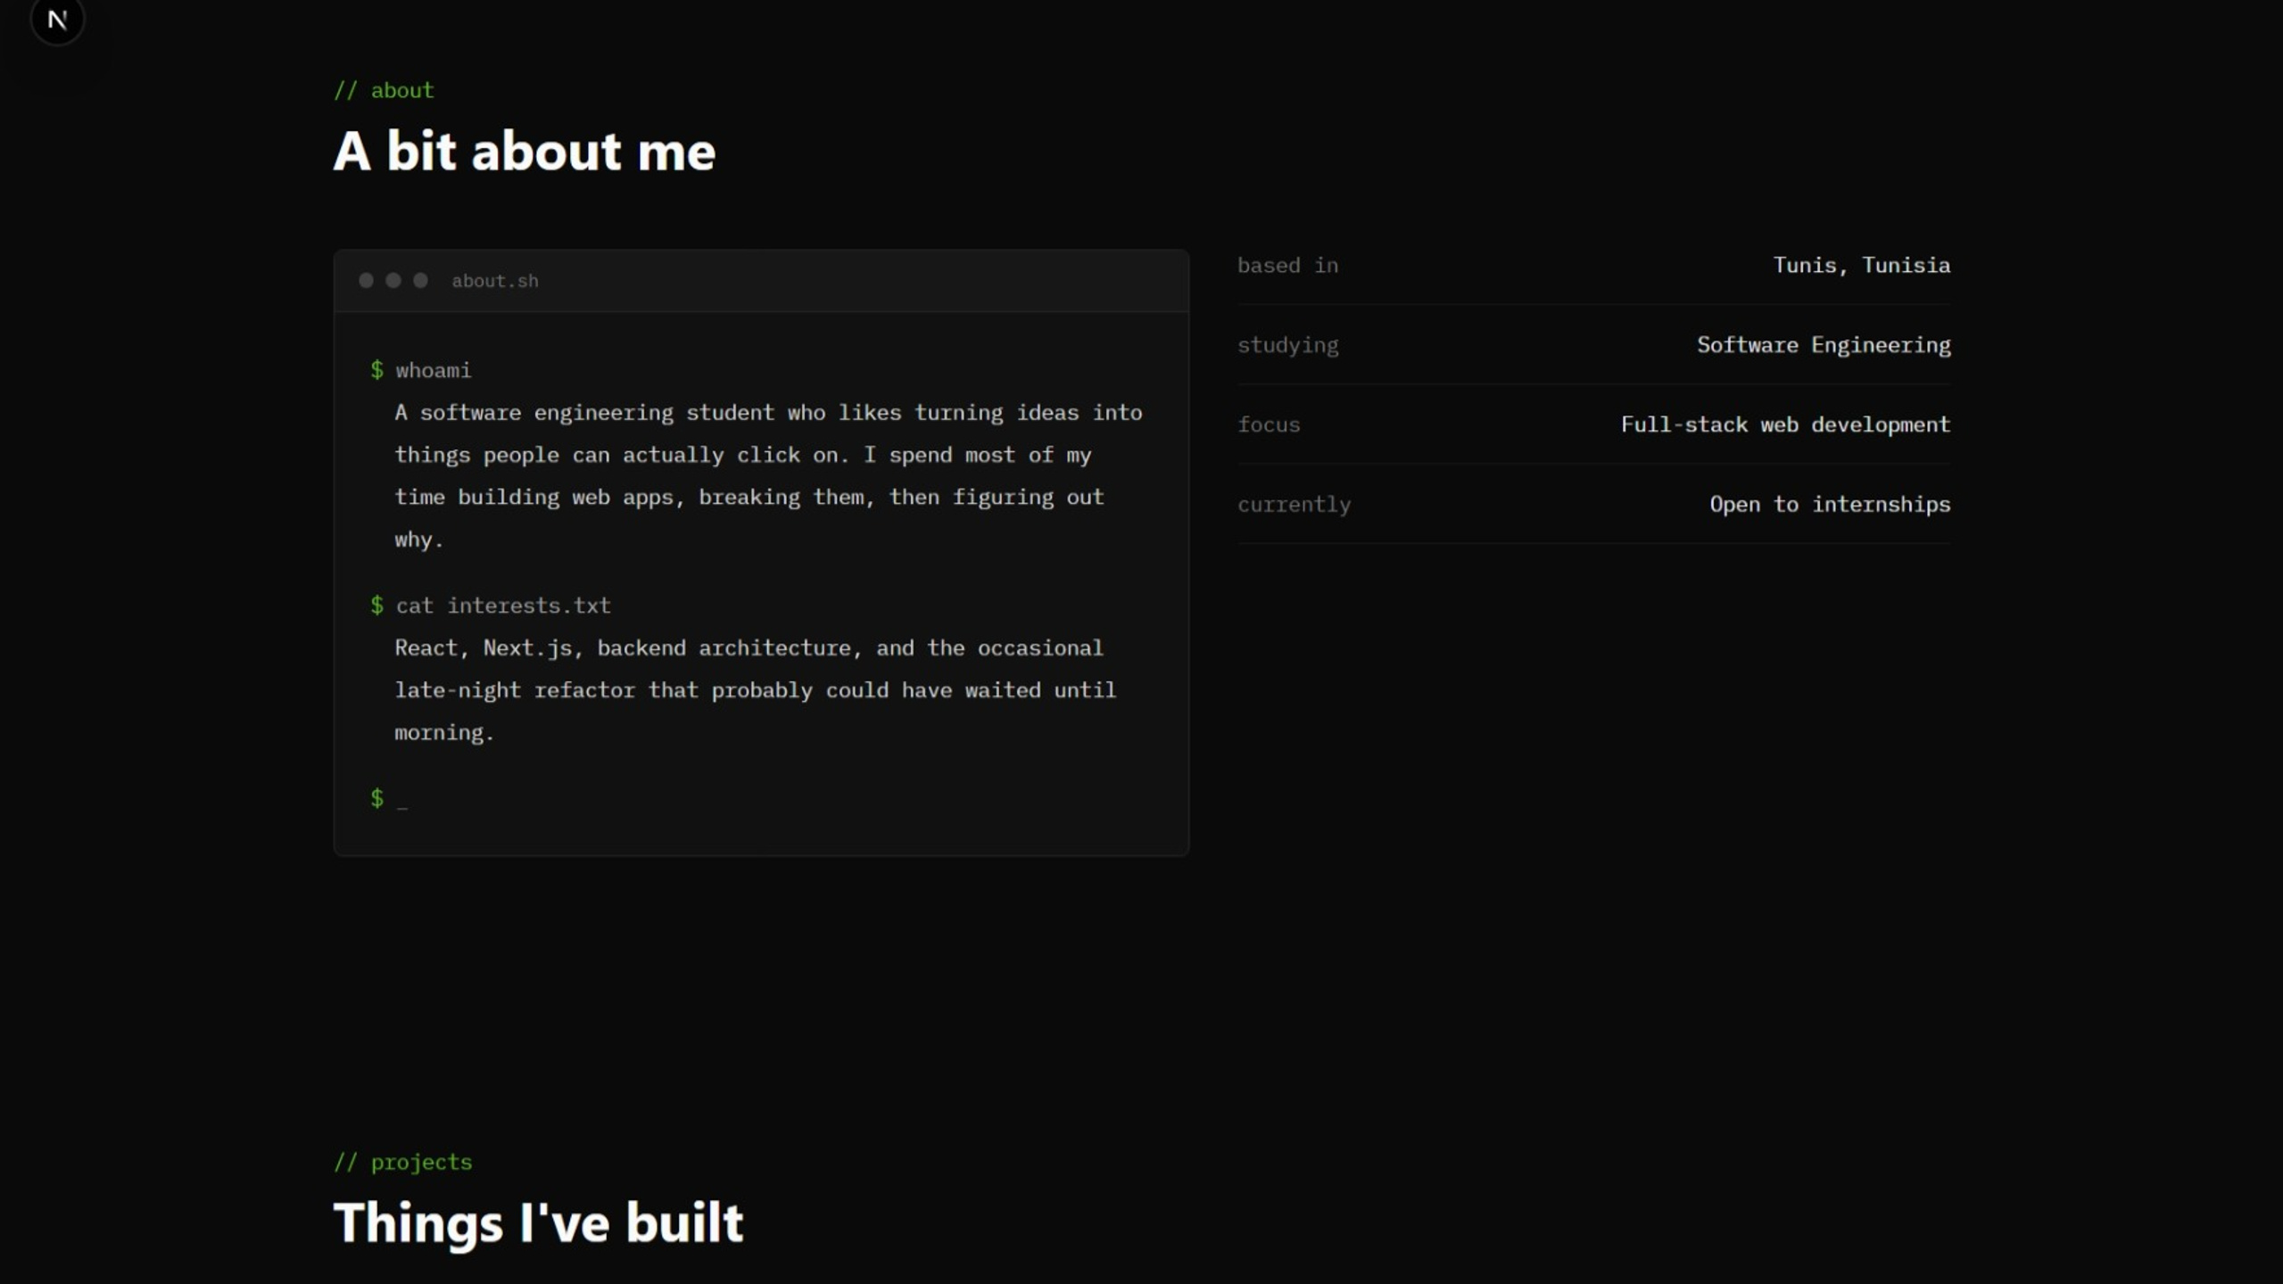Click the 'Things I've built' heading
Viewport: 2283px width, 1284px height.
pyautogui.click(x=538, y=1222)
